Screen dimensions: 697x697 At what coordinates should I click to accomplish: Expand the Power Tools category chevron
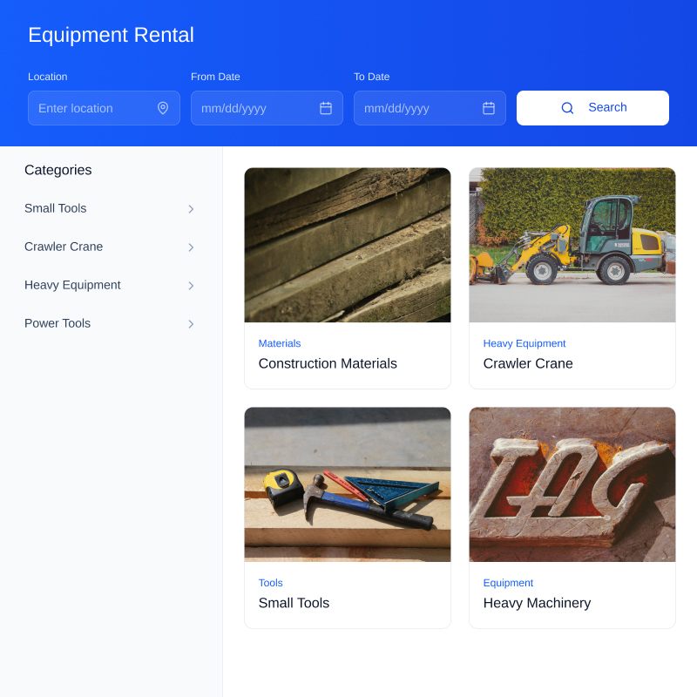191,324
